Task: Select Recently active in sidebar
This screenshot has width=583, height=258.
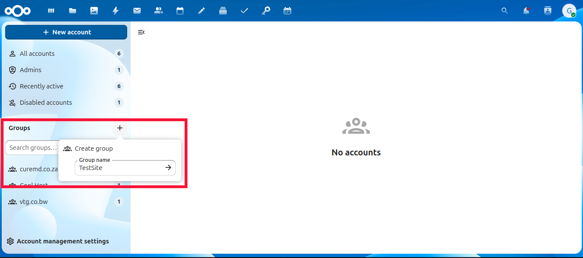Action: pos(66,86)
